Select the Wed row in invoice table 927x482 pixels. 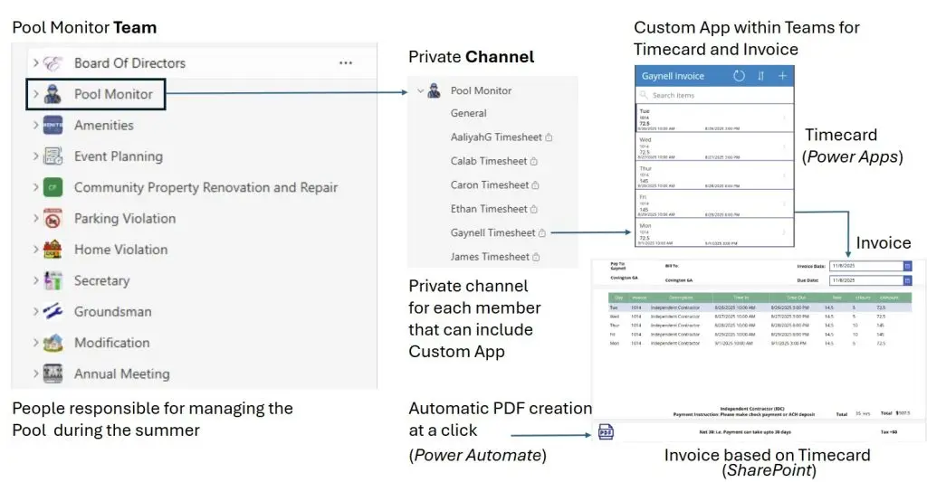point(760,317)
